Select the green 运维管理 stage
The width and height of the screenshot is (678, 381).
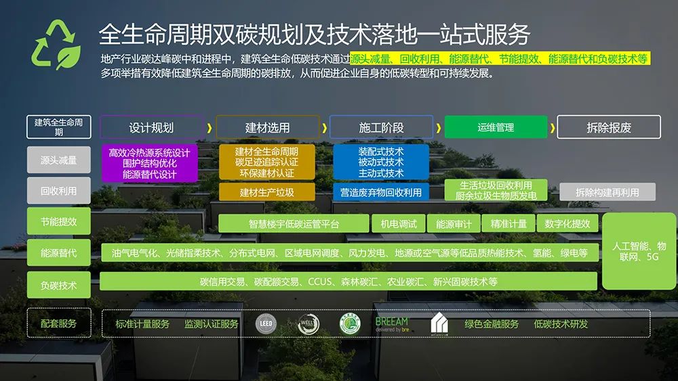[x=496, y=127]
